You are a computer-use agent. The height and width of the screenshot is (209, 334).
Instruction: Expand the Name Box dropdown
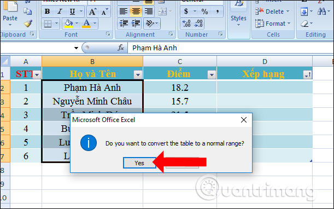(x=77, y=48)
